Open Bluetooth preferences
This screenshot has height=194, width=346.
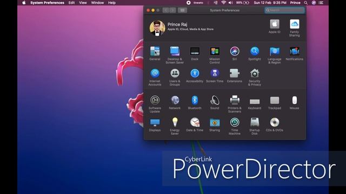pos(195,102)
